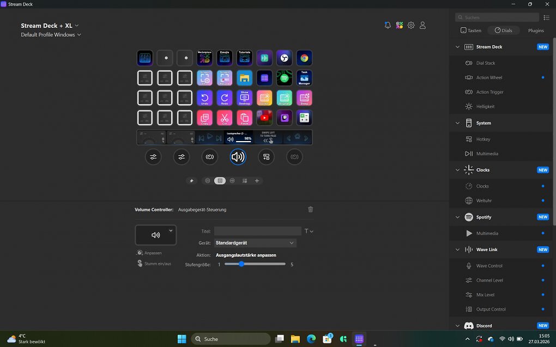Select the Swipe Left to Turn Page segment

(x=268, y=137)
